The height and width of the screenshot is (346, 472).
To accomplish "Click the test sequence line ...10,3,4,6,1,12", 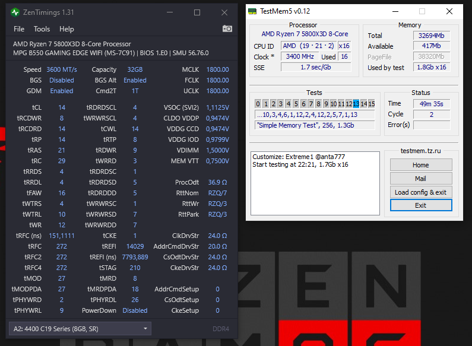I will 315,115.
